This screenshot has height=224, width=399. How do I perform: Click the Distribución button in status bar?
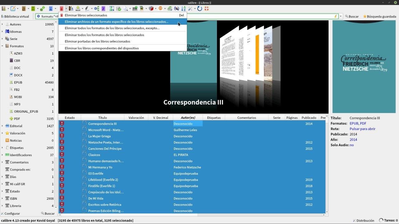(363, 221)
